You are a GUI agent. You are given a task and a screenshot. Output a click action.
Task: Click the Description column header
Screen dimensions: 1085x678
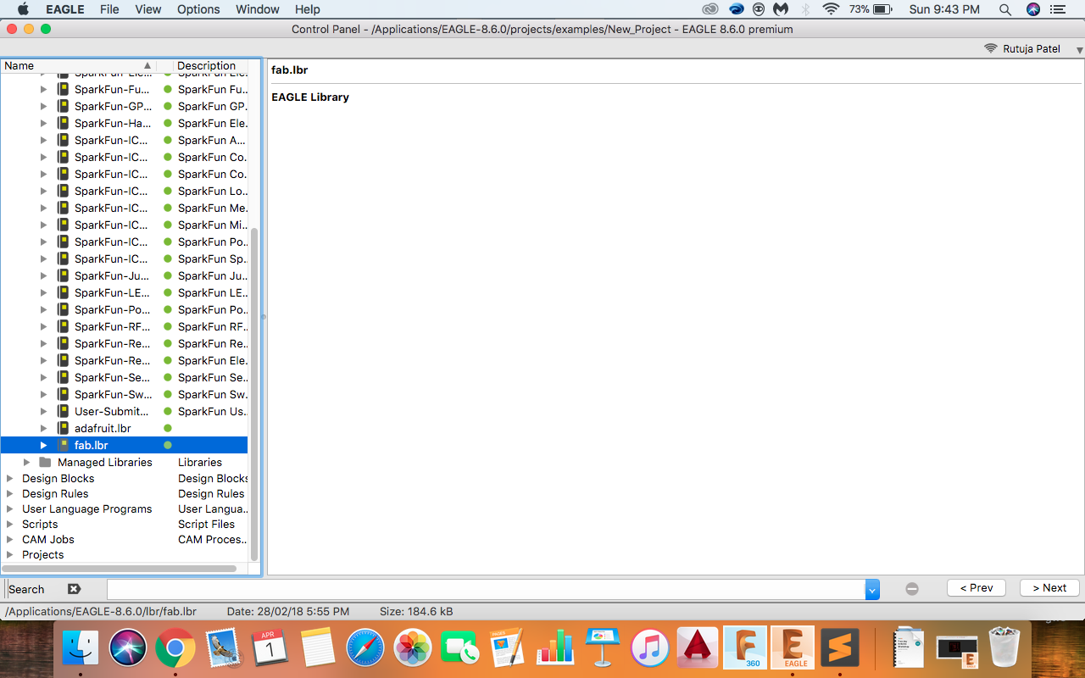(210, 65)
